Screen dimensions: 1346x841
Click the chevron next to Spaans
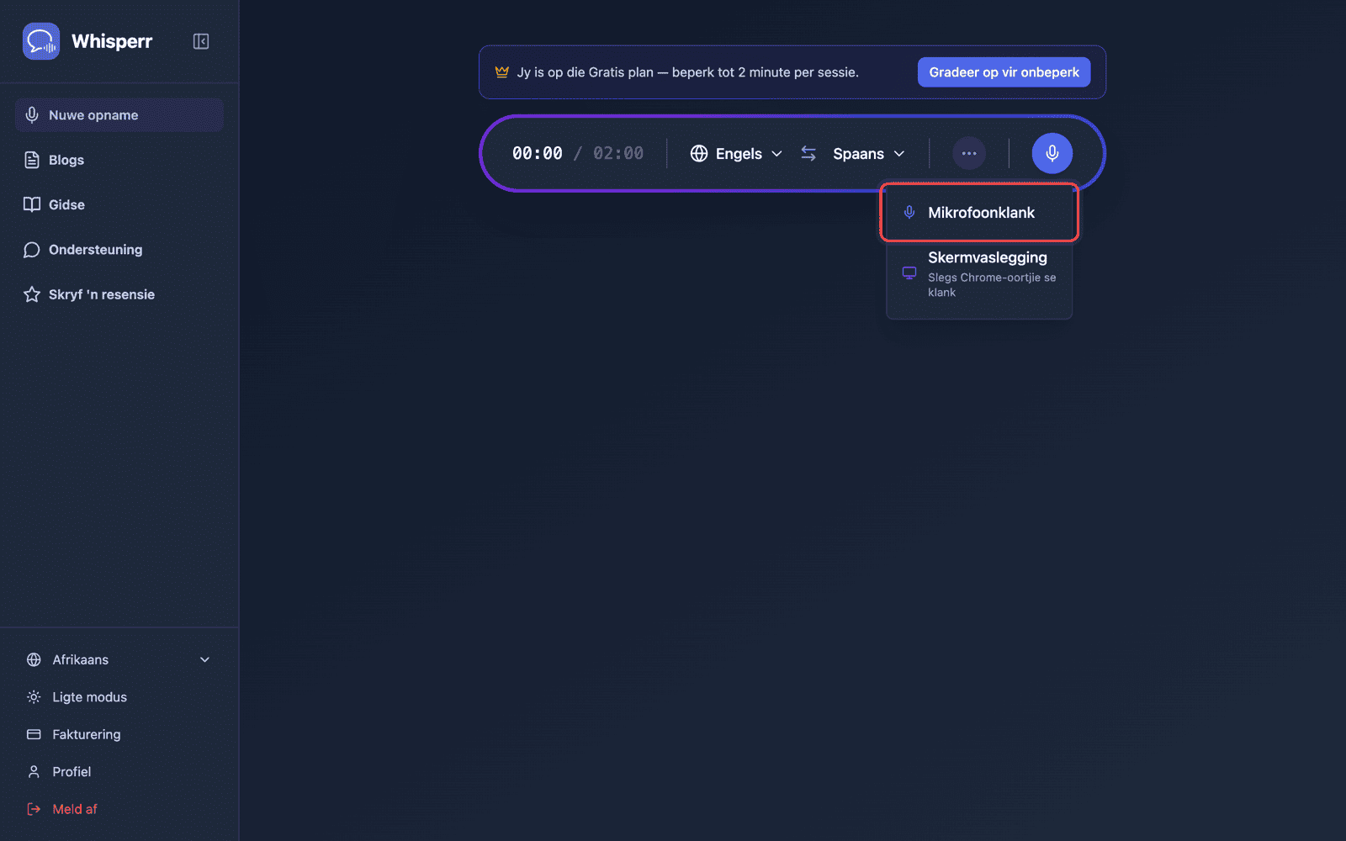coord(899,154)
